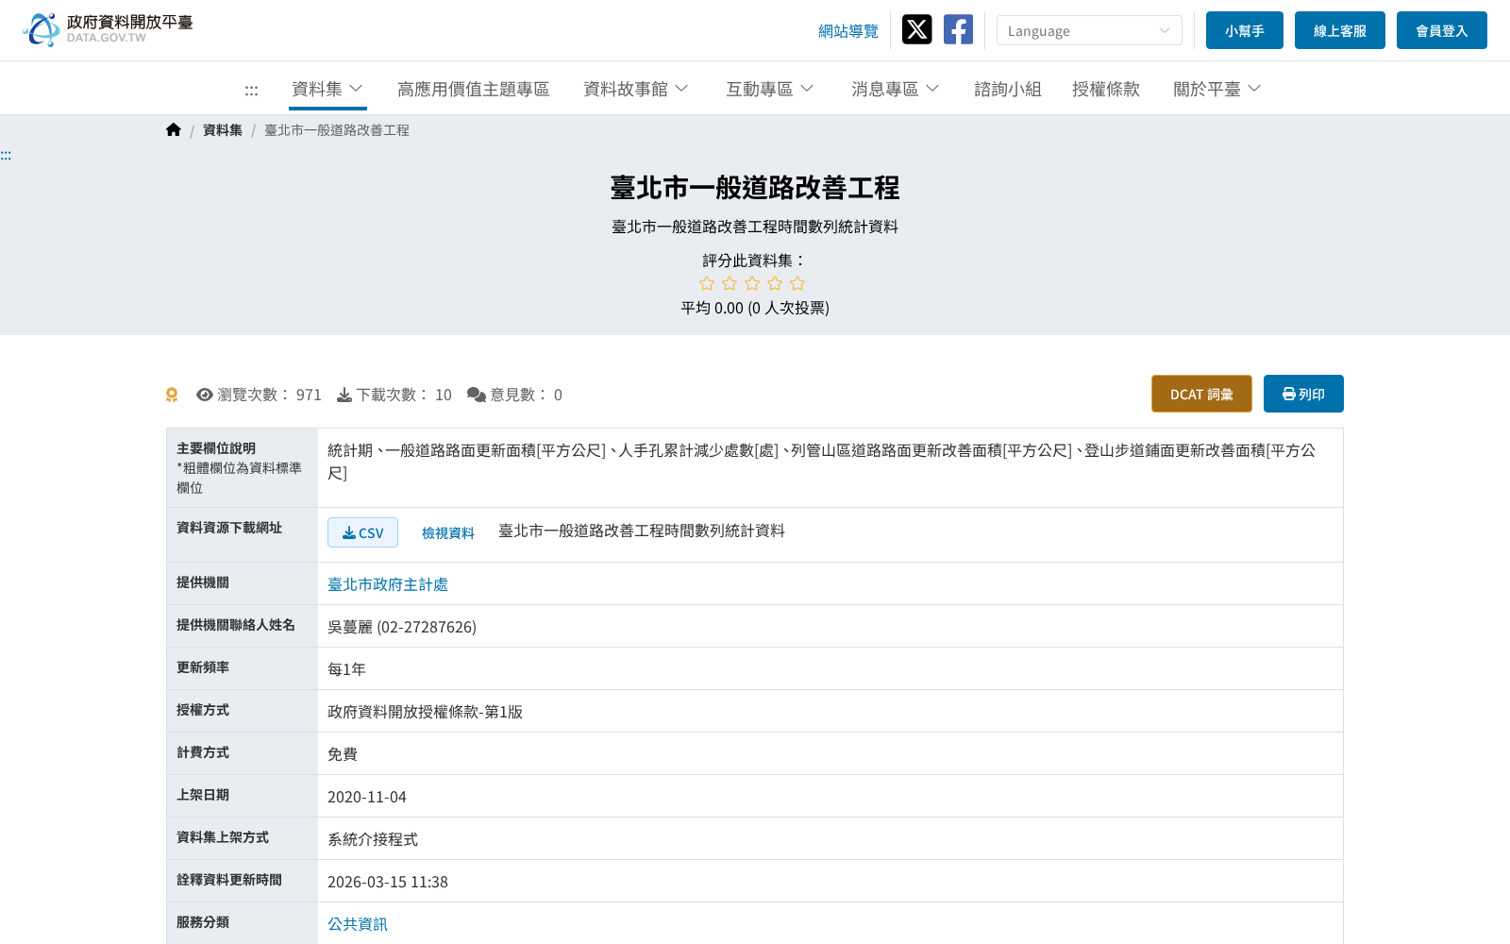Click the value 系統介接程式
1510x944 pixels.
(x=373, y=839)
